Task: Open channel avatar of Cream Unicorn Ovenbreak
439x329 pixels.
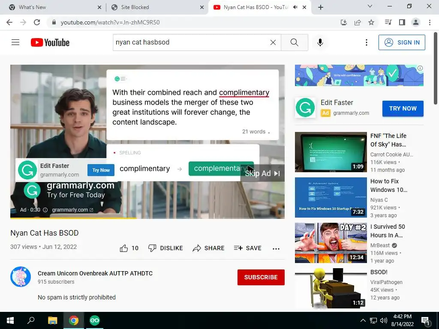Action: click(21, 277)
